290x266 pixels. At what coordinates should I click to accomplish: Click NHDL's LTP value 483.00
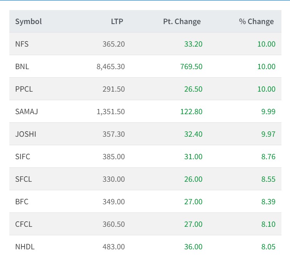(114, 247)
